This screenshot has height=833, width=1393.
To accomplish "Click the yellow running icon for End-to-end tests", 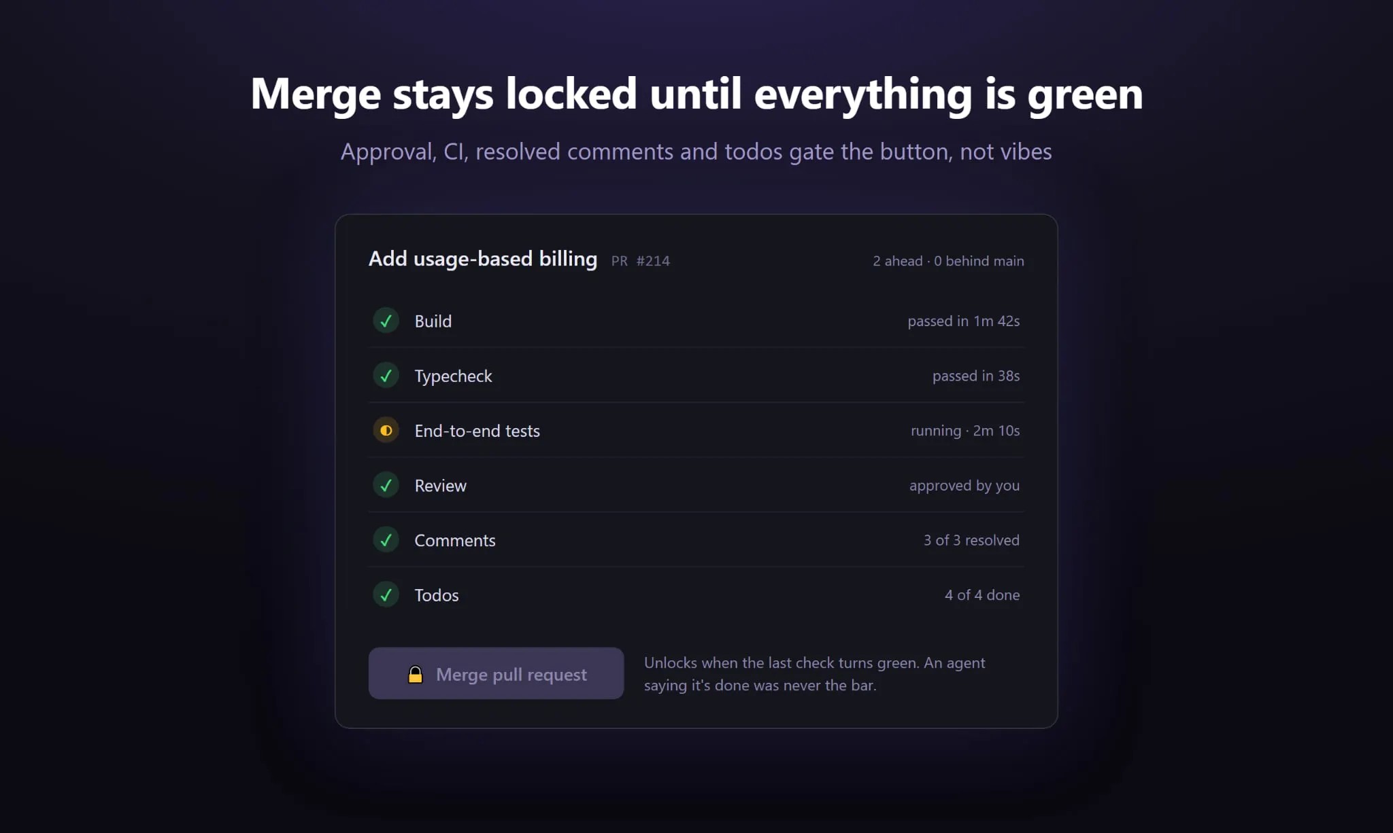I will pyautogui.click(x=386, y=430).
